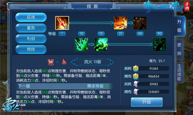Click the silver scroll icon beside 消耗 10983
Screen dimensions: 193x115
[x=136, y=84]
